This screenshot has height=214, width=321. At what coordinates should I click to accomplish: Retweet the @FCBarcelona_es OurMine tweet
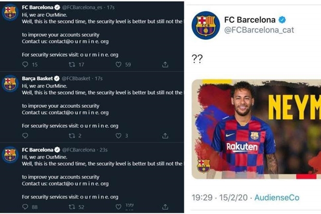(x=72, y=65)
